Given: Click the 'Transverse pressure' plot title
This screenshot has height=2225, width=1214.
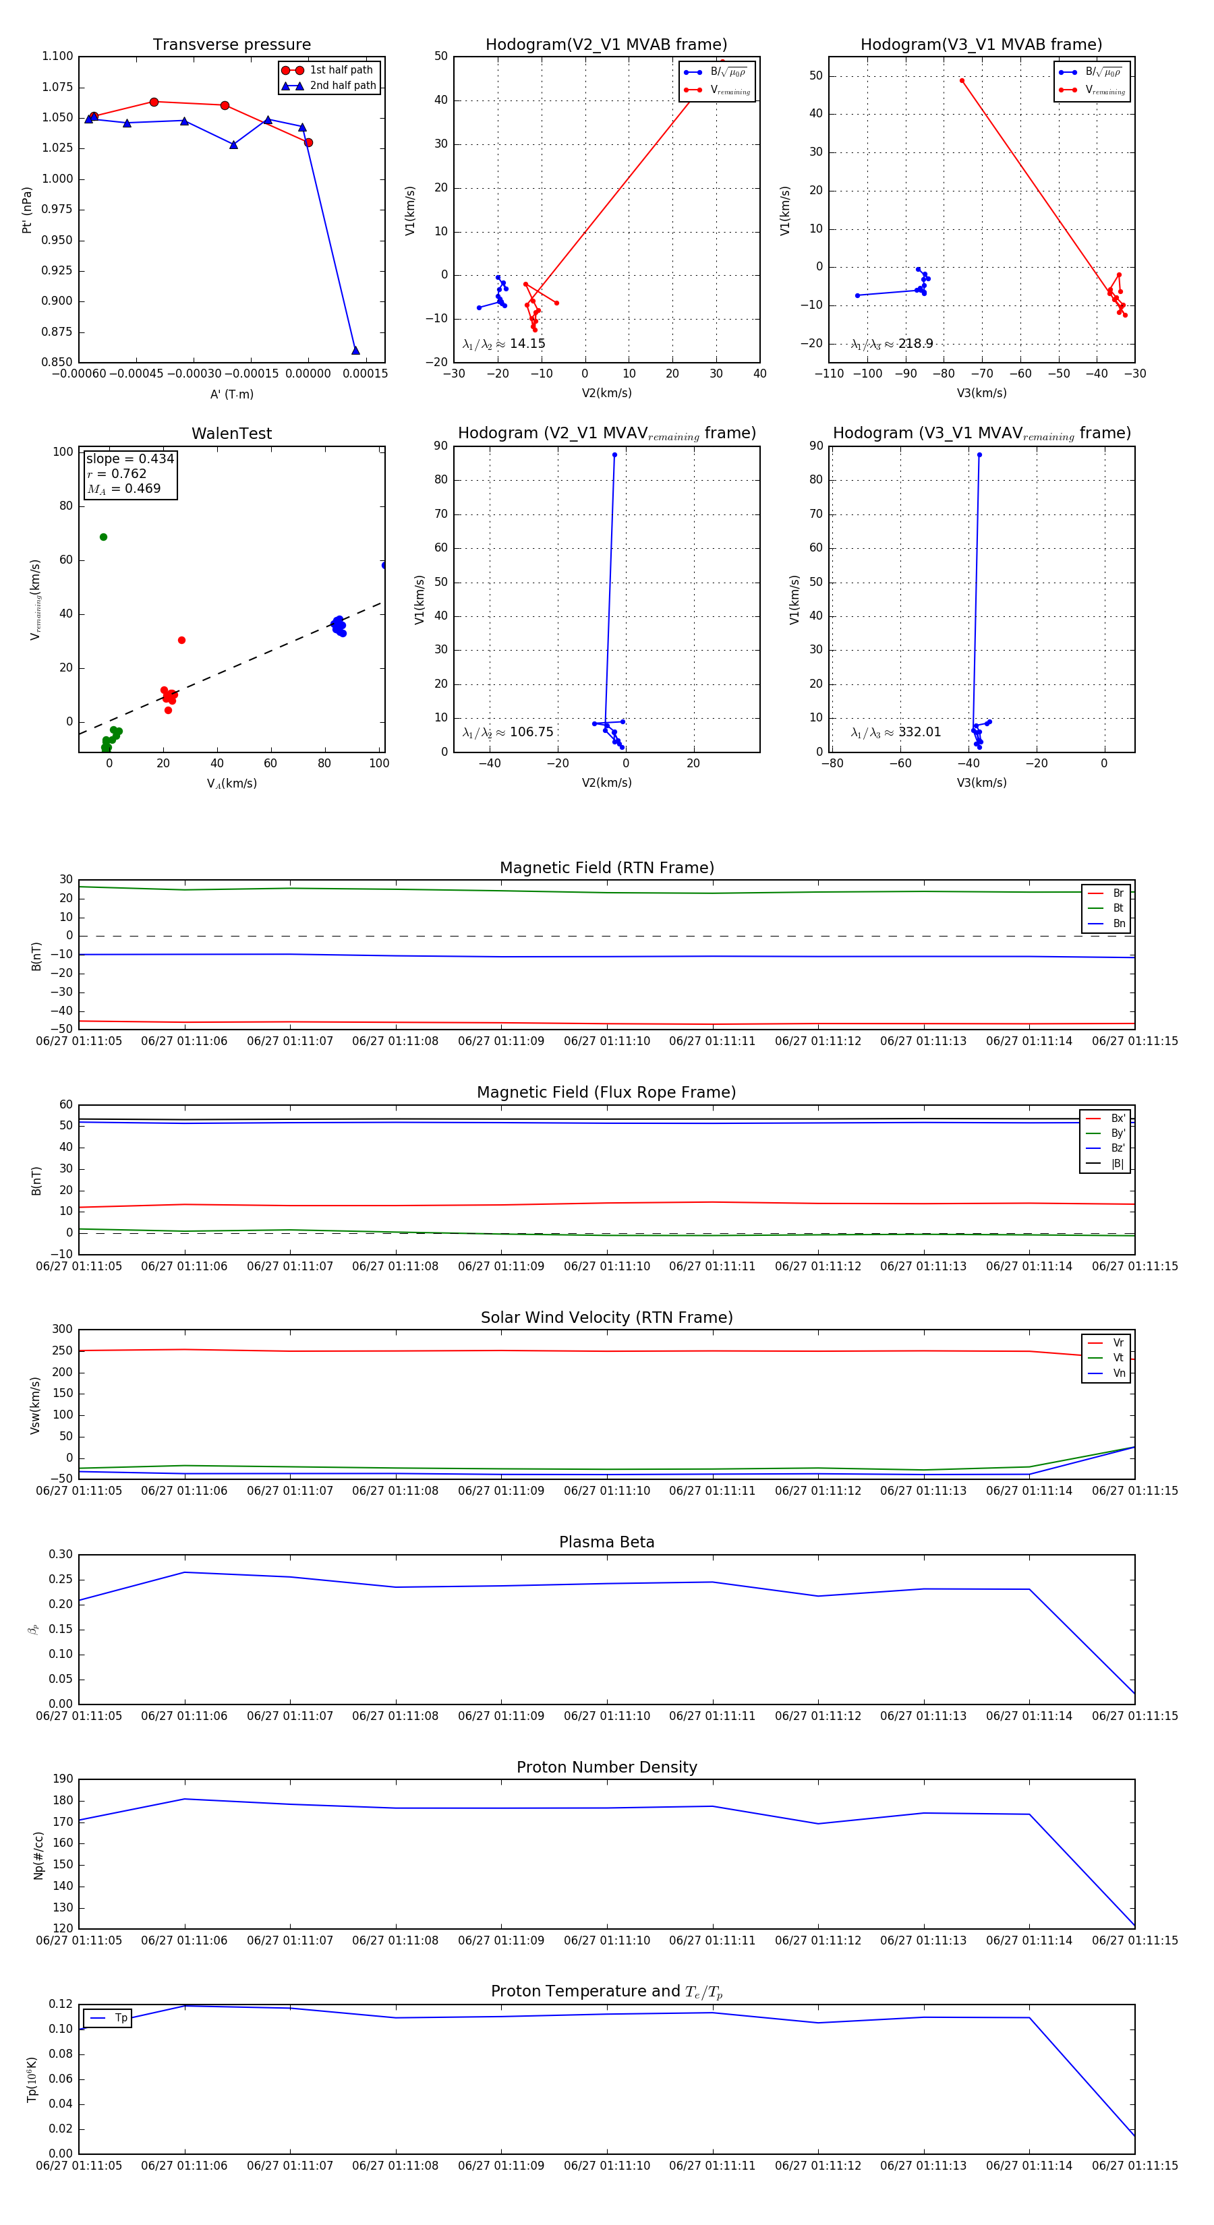Looking at the screenshot, I should (x=231, y=45).
